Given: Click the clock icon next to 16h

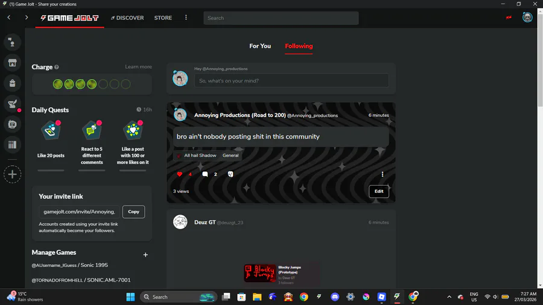Looking at the screenshot, I should (x=139, y=110).
